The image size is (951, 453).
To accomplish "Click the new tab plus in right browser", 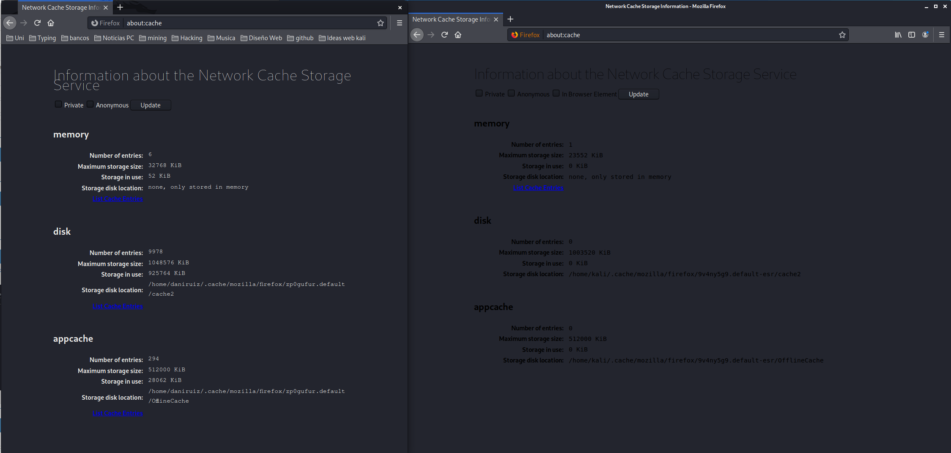I will tap(510, 19).
